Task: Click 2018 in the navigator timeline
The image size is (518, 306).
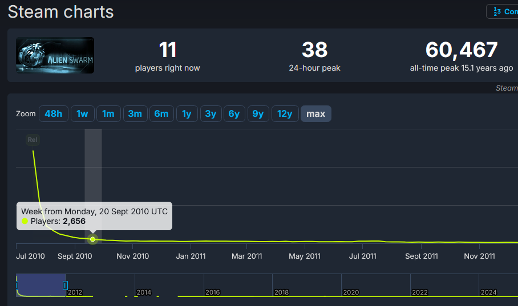Action: pos(281,292)
